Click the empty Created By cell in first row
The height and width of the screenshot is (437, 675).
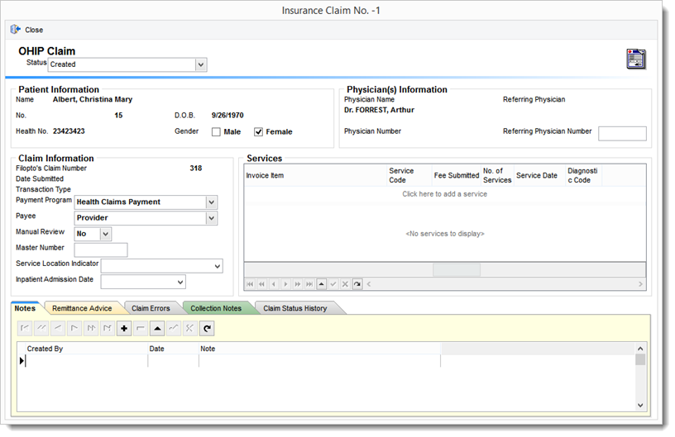click(x=86, y=361)
